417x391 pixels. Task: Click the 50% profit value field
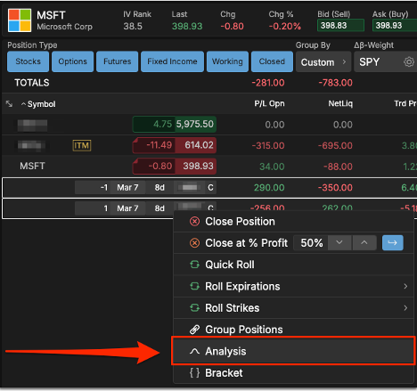tap(311, 243)
